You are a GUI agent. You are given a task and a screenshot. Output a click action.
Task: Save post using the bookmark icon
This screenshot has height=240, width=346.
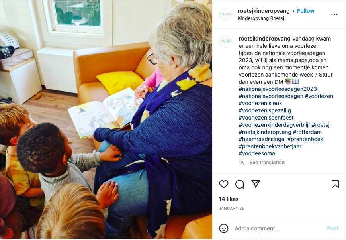(335, 184)
